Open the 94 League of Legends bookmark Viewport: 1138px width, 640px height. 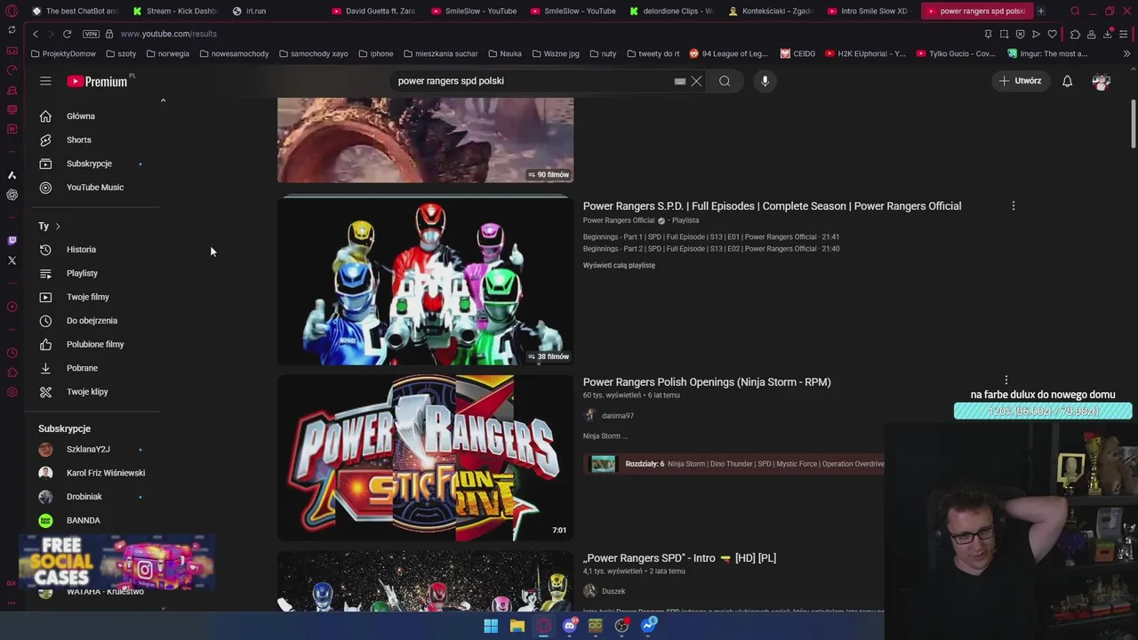click(729, 53)
